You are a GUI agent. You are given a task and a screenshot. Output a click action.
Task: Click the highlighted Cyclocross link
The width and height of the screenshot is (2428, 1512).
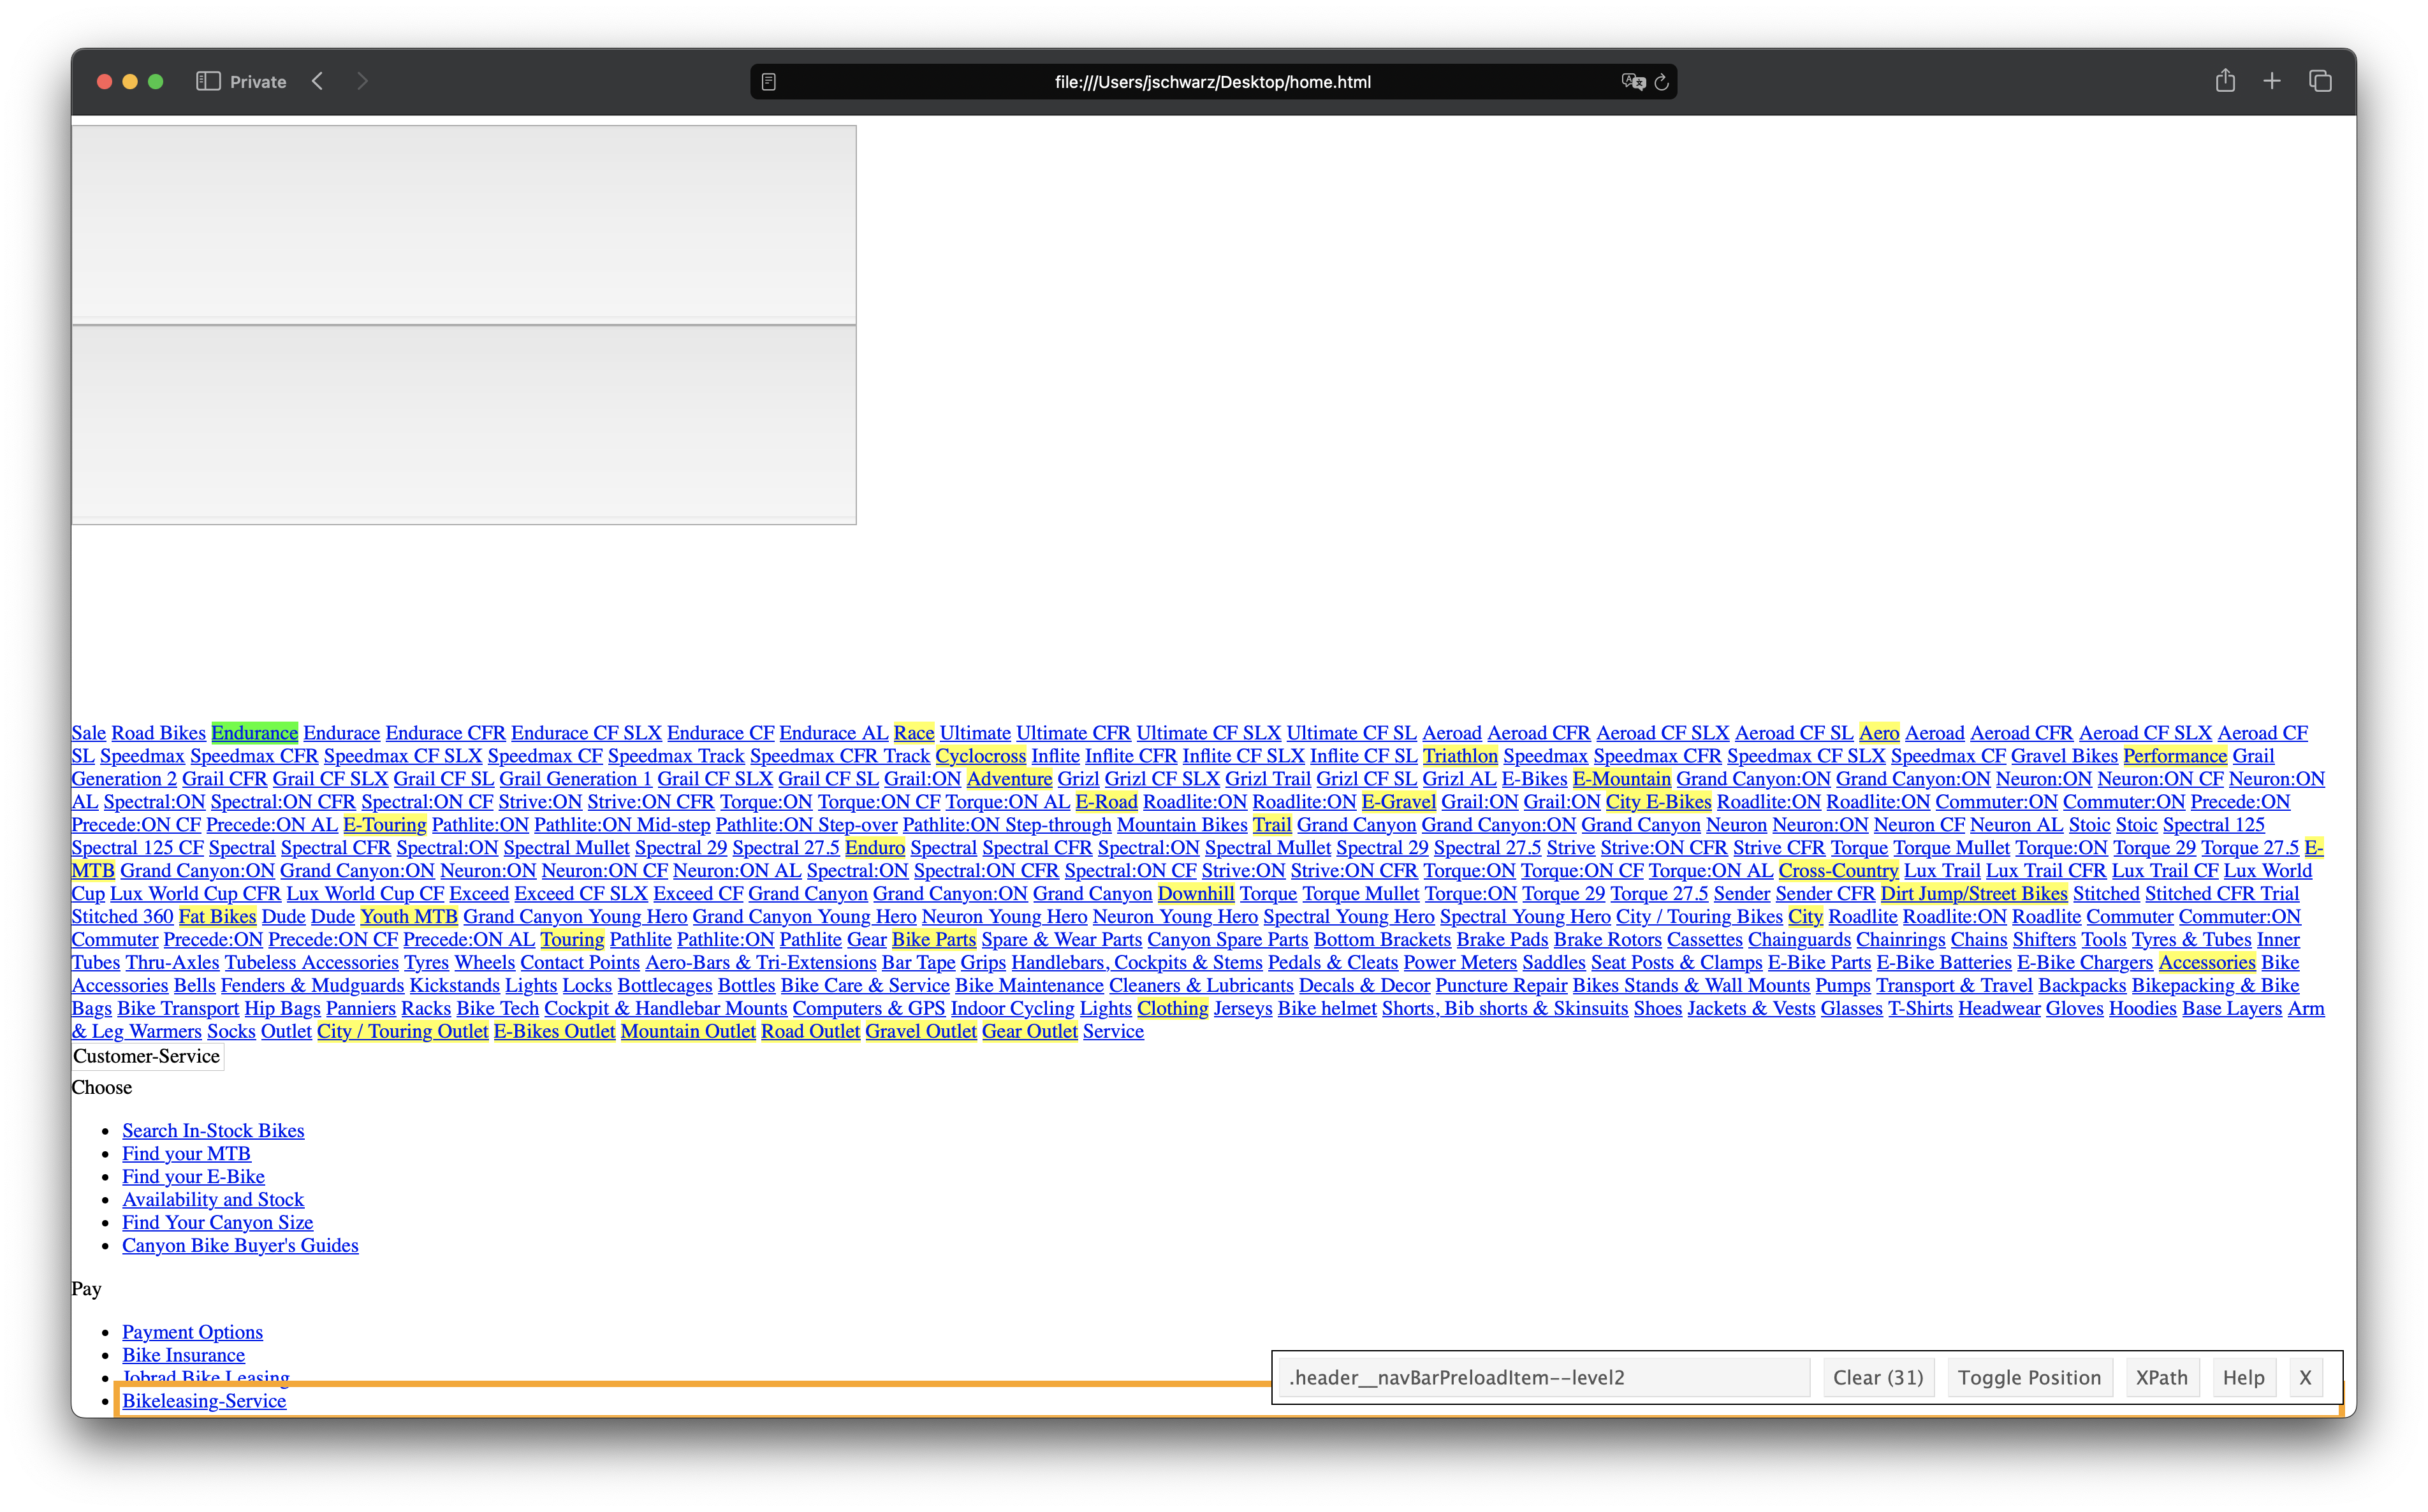pos(980,756)
